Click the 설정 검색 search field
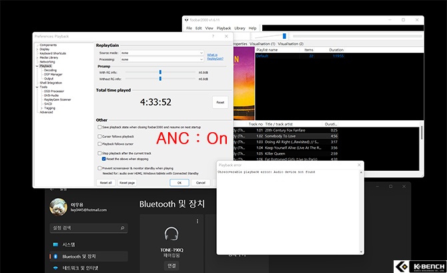 click(x=89, y=228)
